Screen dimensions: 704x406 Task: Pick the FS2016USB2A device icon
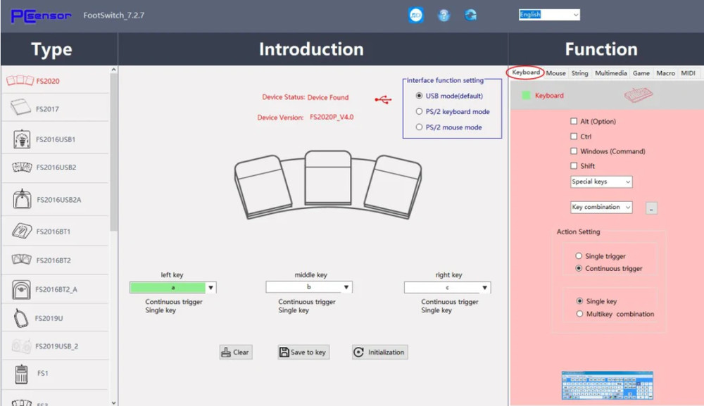[22, 199]
